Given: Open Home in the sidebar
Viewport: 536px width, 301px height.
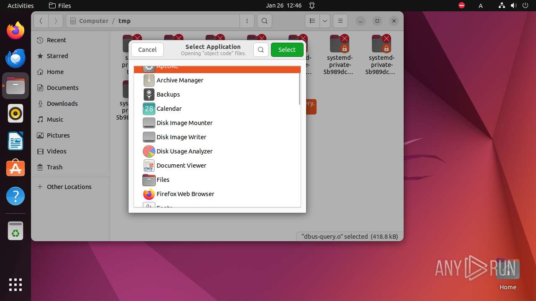Looking at the screenshot, I should coord(70,72).
